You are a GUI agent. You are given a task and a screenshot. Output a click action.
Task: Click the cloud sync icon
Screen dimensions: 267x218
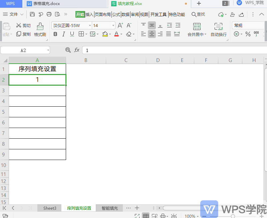tap(221, 15)
